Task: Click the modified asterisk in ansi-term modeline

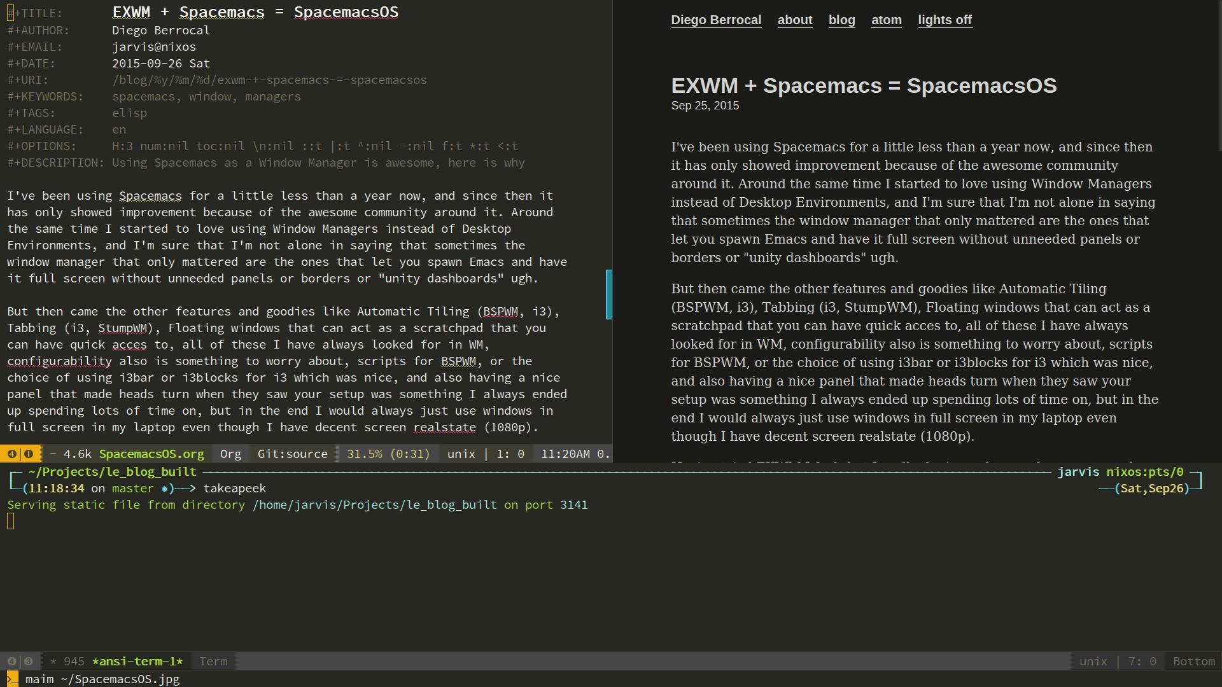Action: [x=53, y=662]
